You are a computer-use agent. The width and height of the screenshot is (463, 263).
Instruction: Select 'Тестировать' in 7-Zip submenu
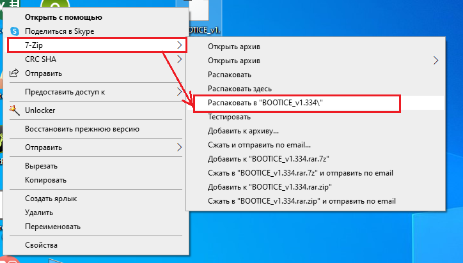(229, 117)
